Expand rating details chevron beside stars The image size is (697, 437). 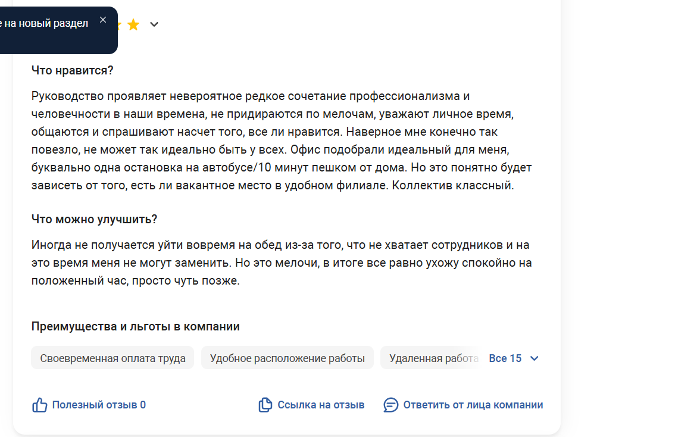tap(154, 24)
